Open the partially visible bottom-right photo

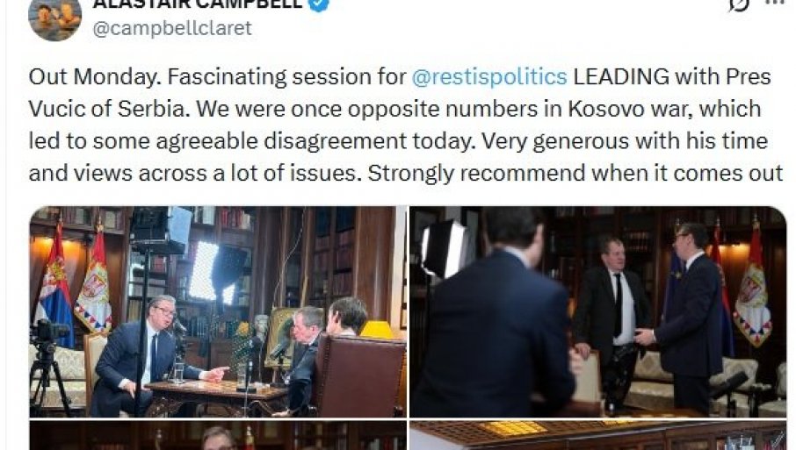pyautogui.click(x=598, y=435)
